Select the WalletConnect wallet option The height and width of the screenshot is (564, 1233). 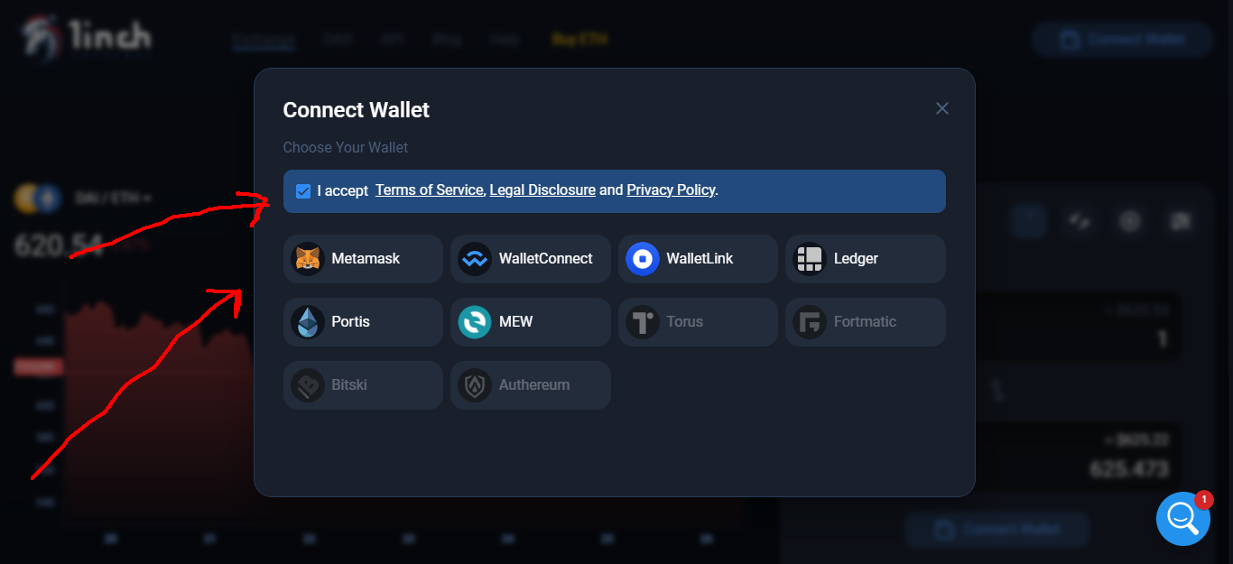click(531, 259)
